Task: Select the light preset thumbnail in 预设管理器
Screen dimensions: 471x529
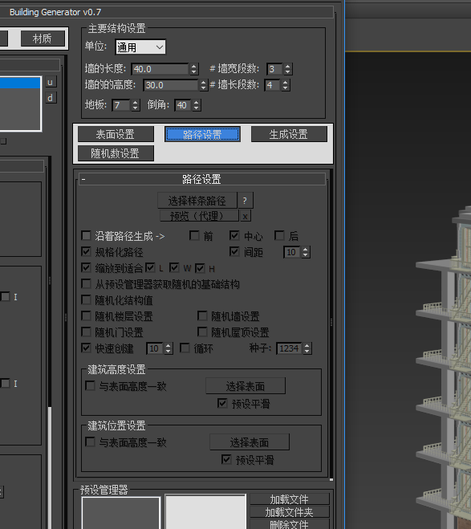Action: click(x=205, y=512)
